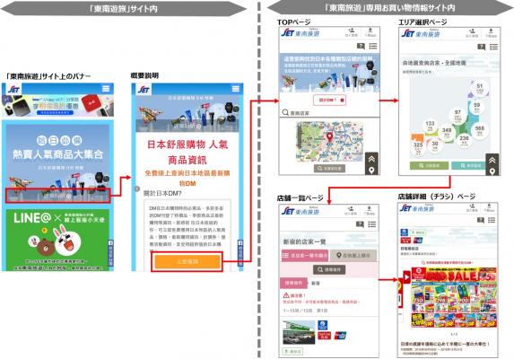Tap scroll-to-top chevrons on TOPページ

point(371,160)
